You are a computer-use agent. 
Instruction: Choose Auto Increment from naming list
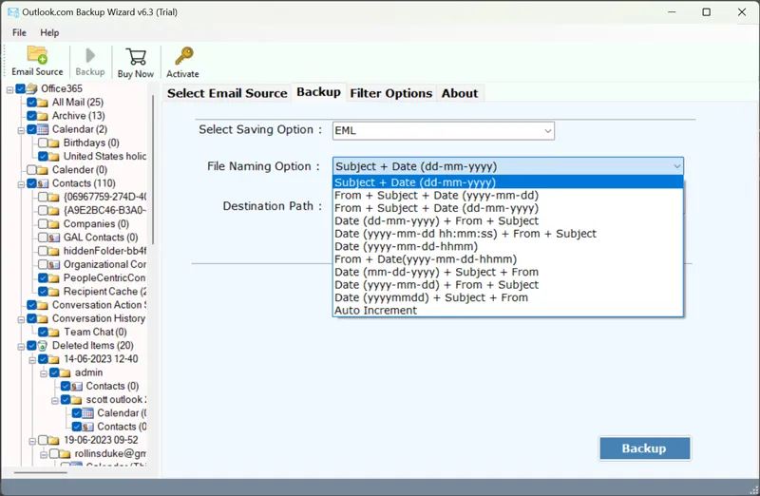point(375,311)
